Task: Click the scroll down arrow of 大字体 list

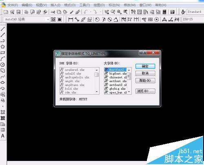Action: point(129,92)
